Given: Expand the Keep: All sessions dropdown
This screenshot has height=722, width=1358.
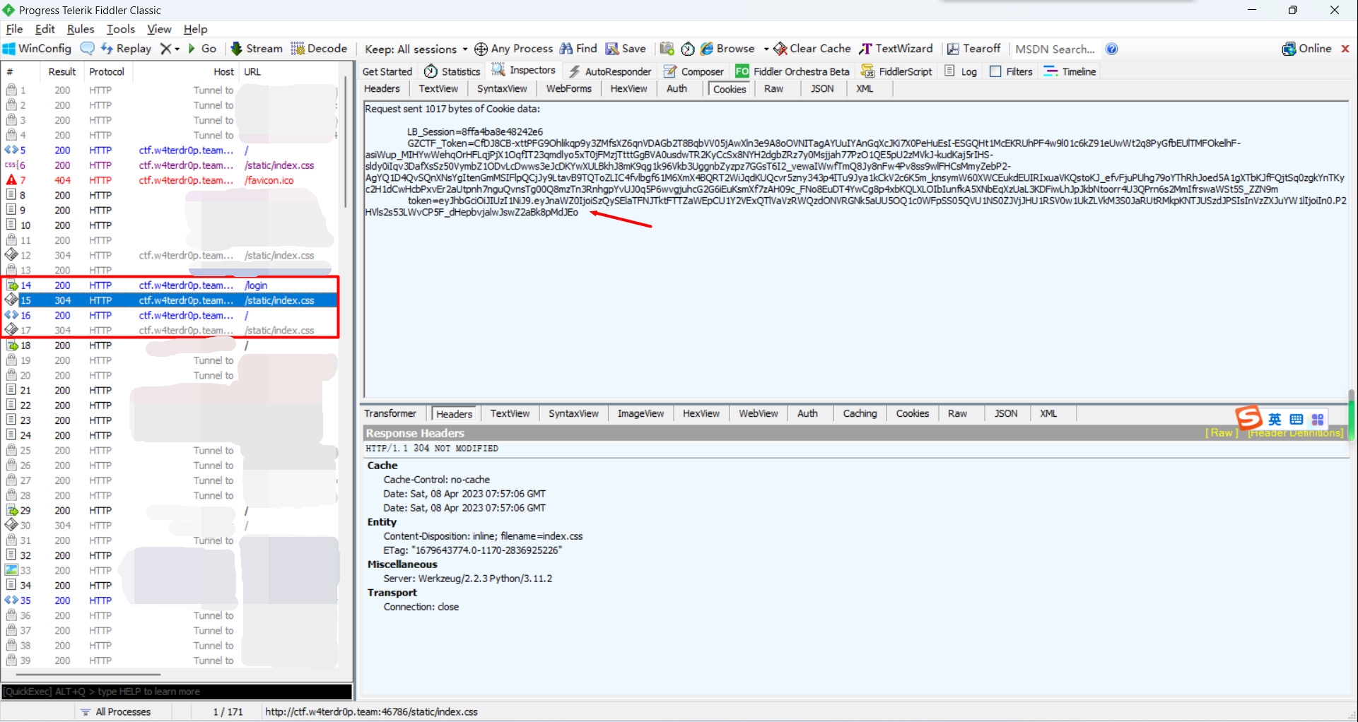Looking at the screenshot, I should click(416, 49).
